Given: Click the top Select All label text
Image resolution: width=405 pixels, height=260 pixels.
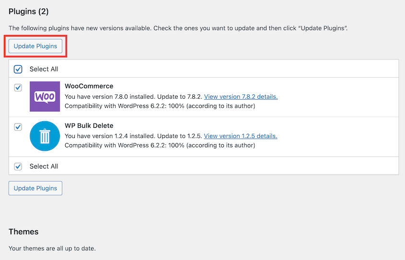Looking at the screenshot, I should [x=44, y=69].
